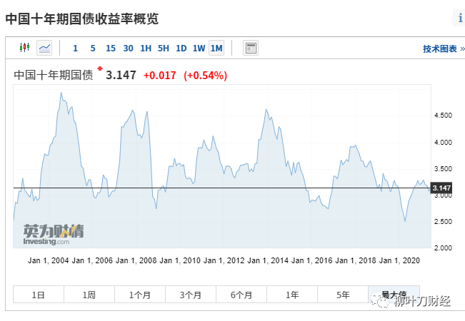Click the 2.000 y-axis label
The image size is (465, 321).
tap(443, 248)
